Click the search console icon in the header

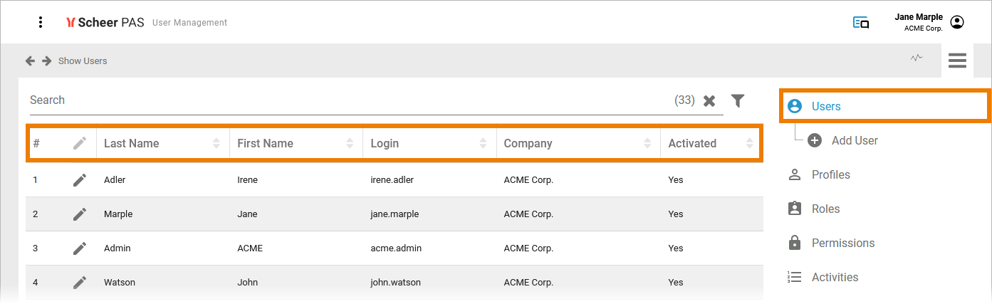pyautogui.click(x=861, y=23)
